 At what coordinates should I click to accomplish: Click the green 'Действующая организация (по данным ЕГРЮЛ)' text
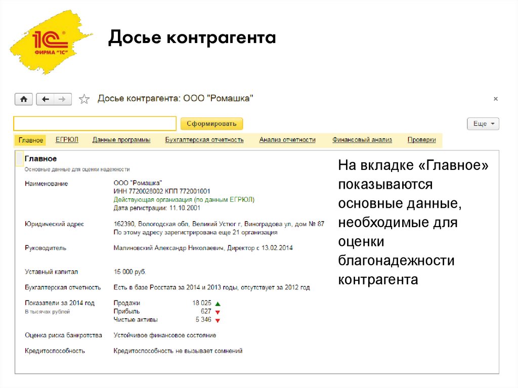[184, 200]
